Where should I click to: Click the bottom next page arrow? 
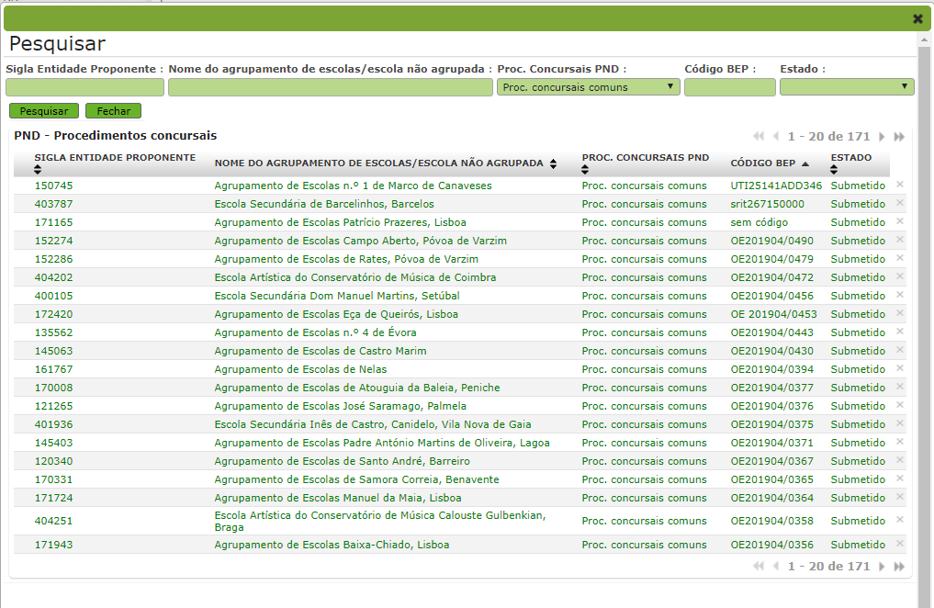tap(881, 566)
